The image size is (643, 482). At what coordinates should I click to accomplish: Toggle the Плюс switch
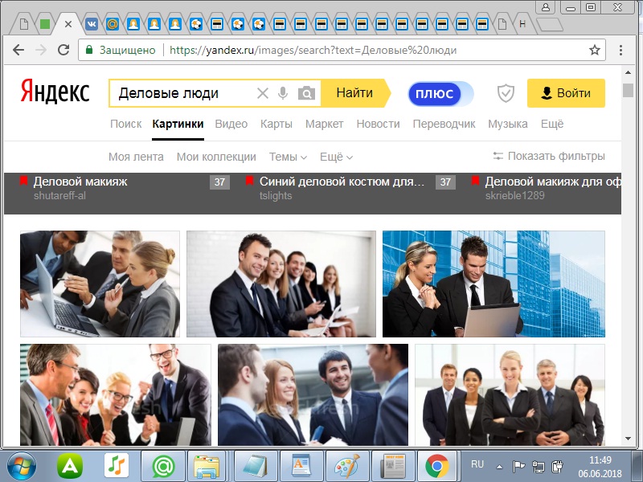click(x=440, y=93)
